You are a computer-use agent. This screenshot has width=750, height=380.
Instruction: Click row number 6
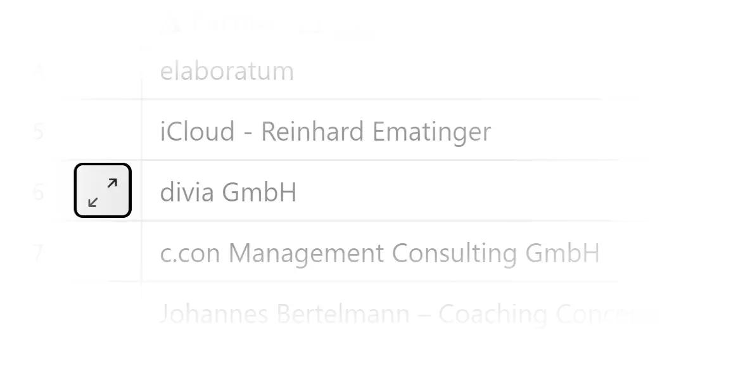(x=39, y=192)
